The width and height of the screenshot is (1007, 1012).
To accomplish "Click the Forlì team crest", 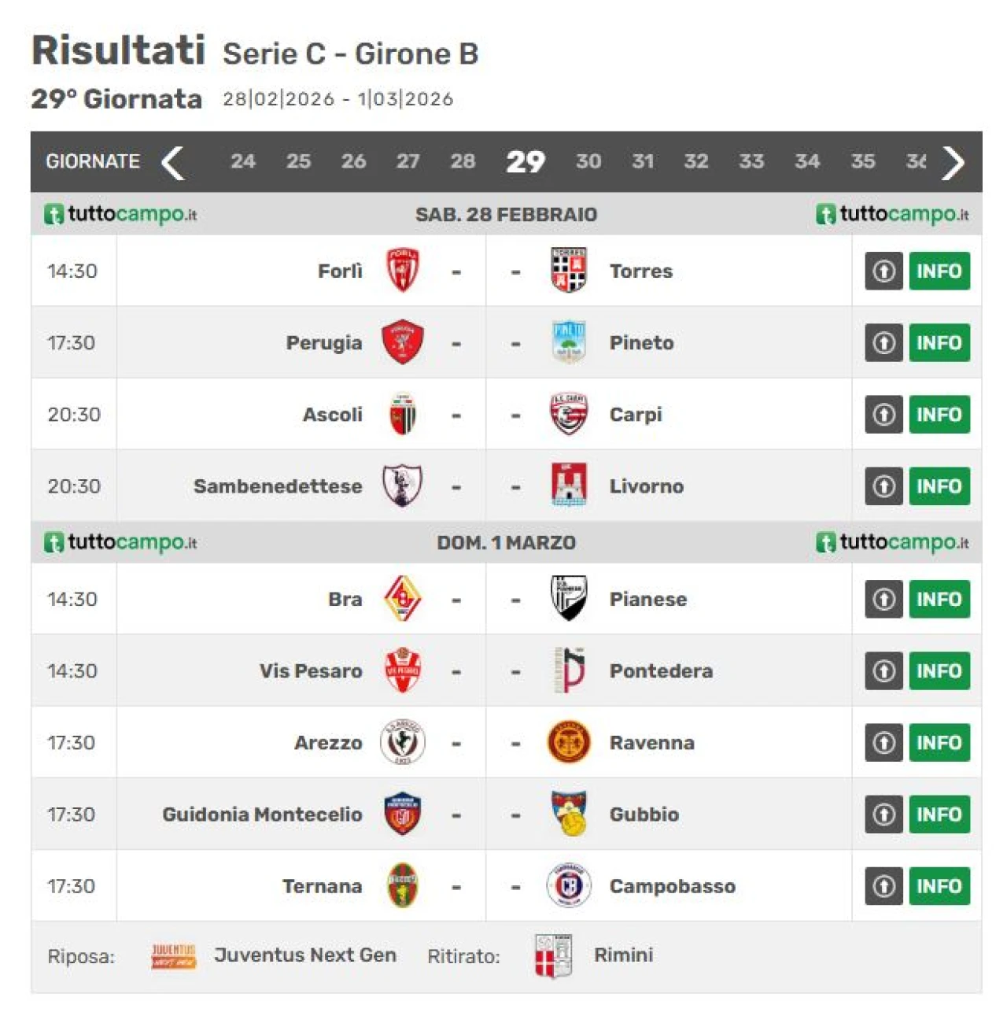I will pyautogui.click(x=402, y=271).
